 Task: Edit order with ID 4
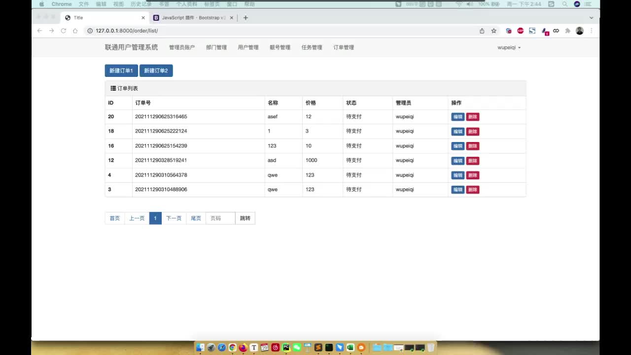coord(458,175)
